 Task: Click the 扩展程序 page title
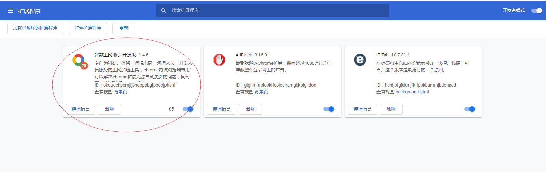point(29,11)
